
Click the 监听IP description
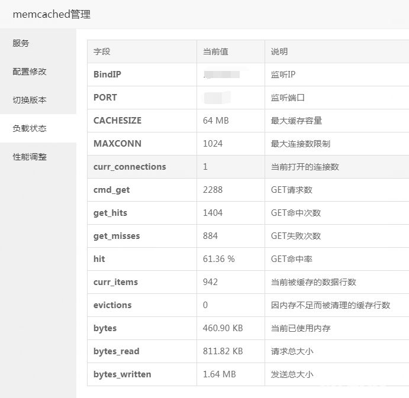tap(283, 75)
